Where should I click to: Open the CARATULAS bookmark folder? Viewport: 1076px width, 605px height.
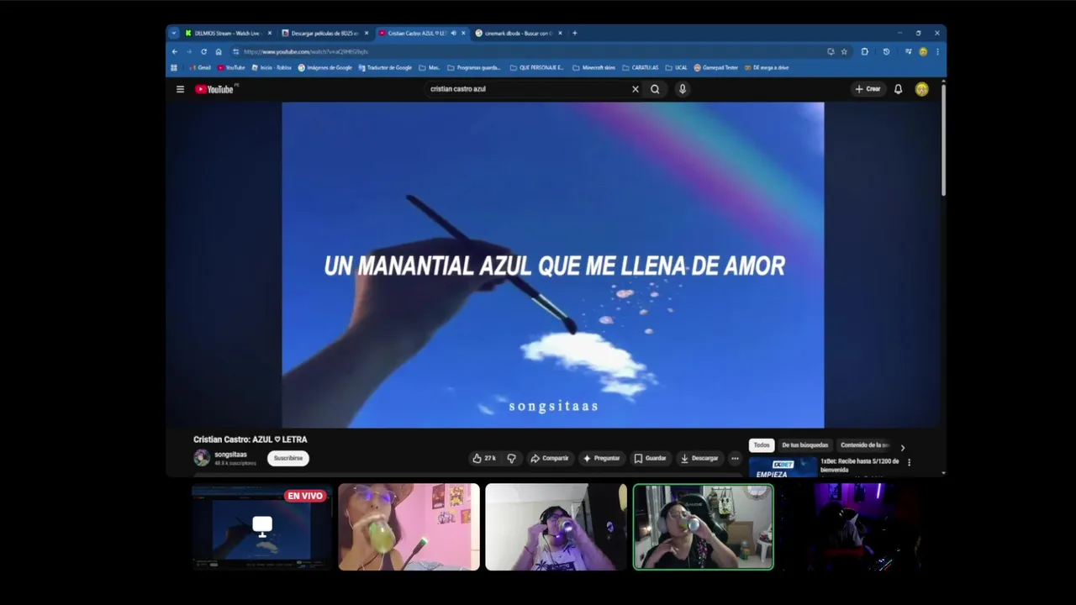click(641, 67)
